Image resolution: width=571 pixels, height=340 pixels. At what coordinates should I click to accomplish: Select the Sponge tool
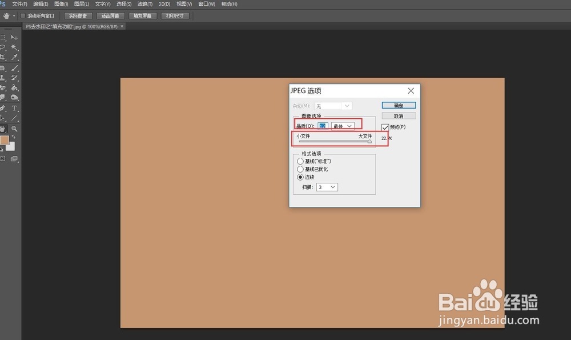tap(14, 98)
